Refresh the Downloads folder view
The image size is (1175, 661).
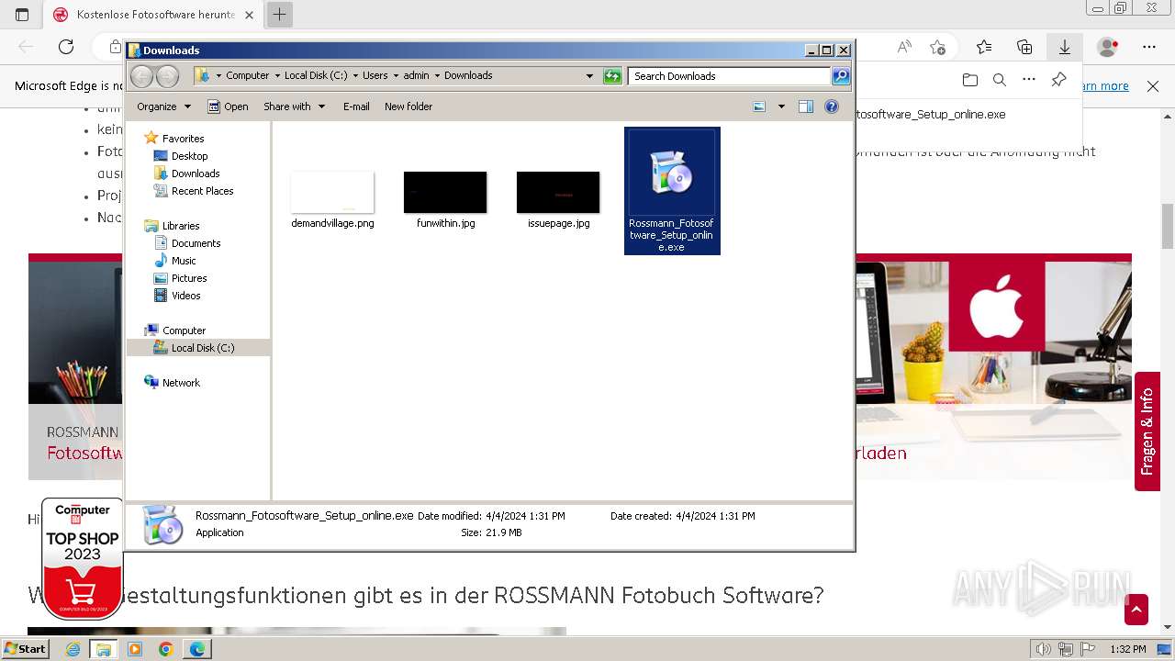(612, 76)
